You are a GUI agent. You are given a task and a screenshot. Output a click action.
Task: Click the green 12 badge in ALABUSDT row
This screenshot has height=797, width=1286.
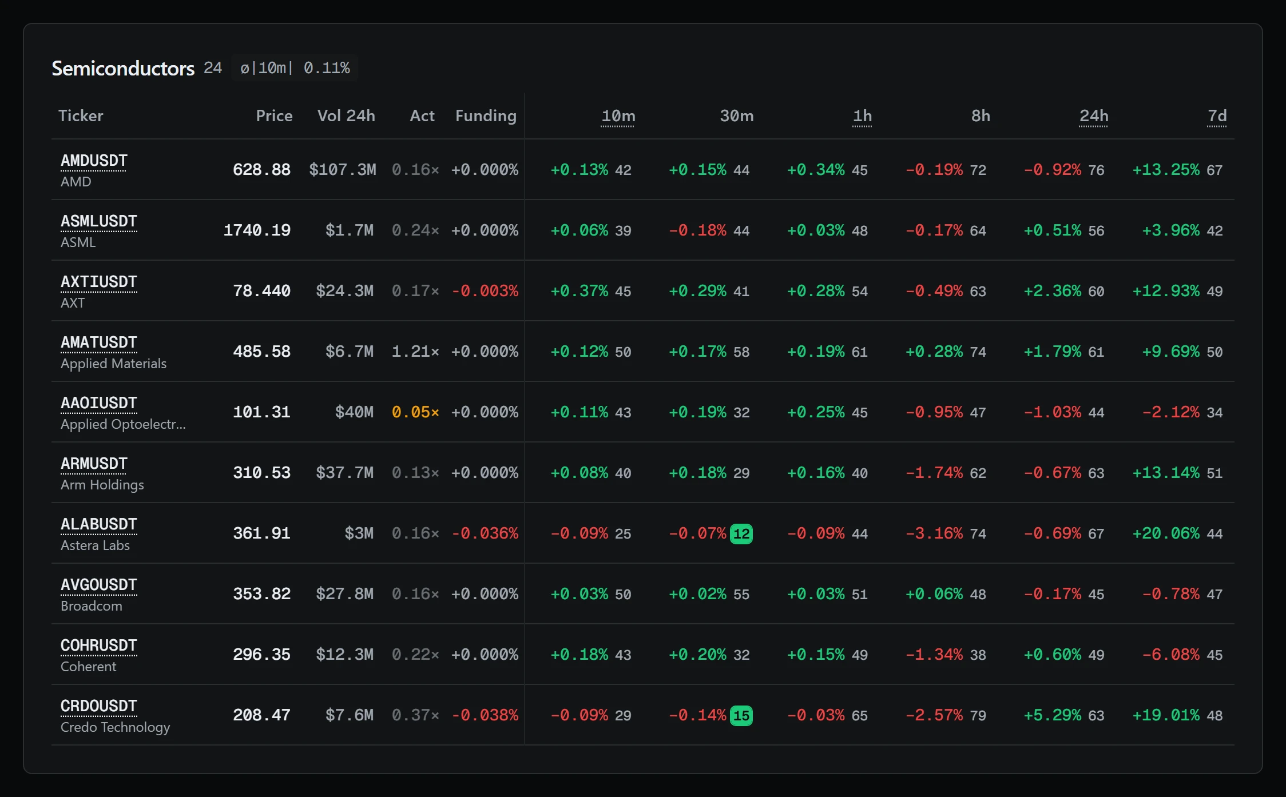[741, 534]
